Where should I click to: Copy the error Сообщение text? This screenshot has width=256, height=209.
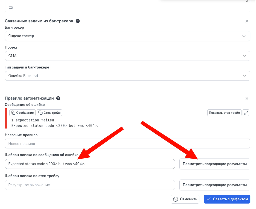[22, 113]
